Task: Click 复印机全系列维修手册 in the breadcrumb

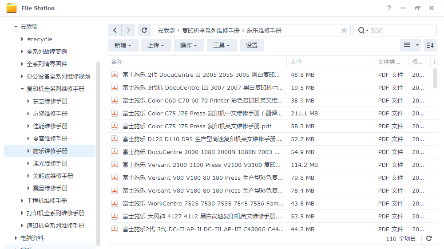Action: pyautogui.click(x=210, y=31)
